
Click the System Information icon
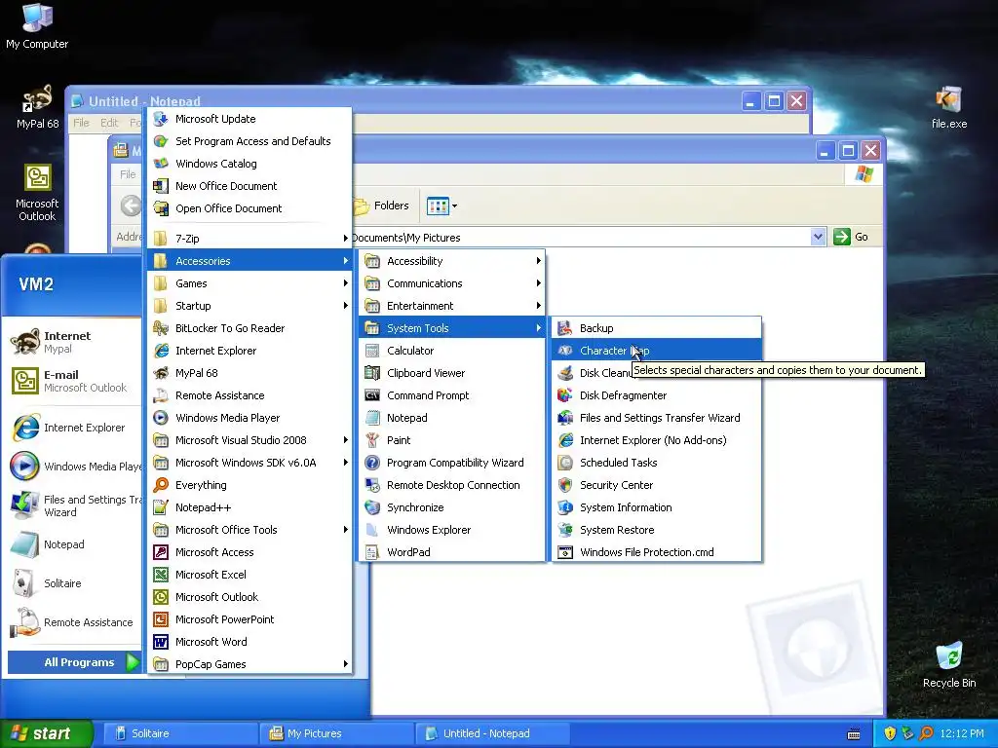[x=565, y=507]
